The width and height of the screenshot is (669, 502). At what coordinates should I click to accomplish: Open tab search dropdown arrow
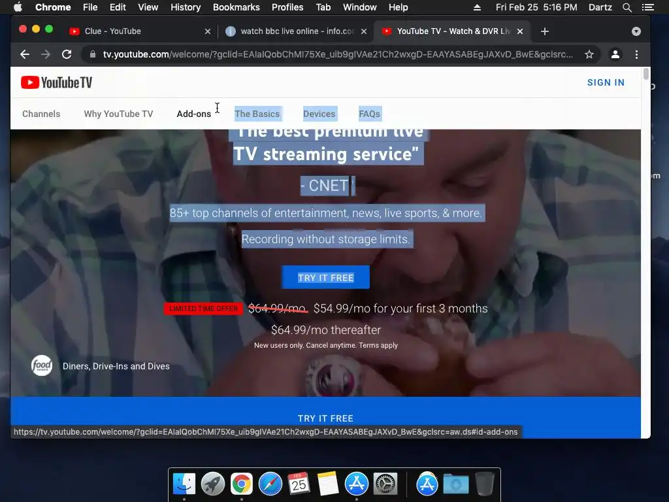coord(636,31)
